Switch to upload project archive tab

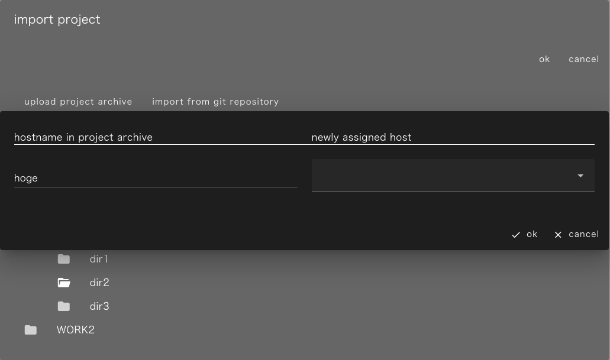(x=78, y=102)
